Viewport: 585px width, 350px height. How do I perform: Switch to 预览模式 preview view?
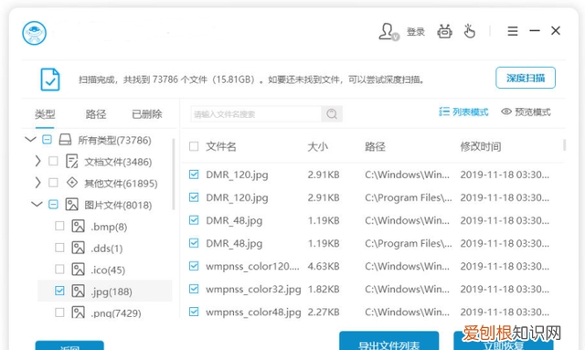pyautogui.click(x=526, y=111)
